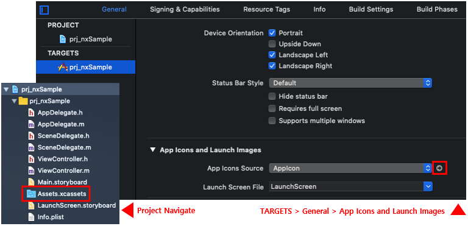468x226 pixels.
Task: Click the prj_nxSample target app icon
Action: [x=62, y=67]
